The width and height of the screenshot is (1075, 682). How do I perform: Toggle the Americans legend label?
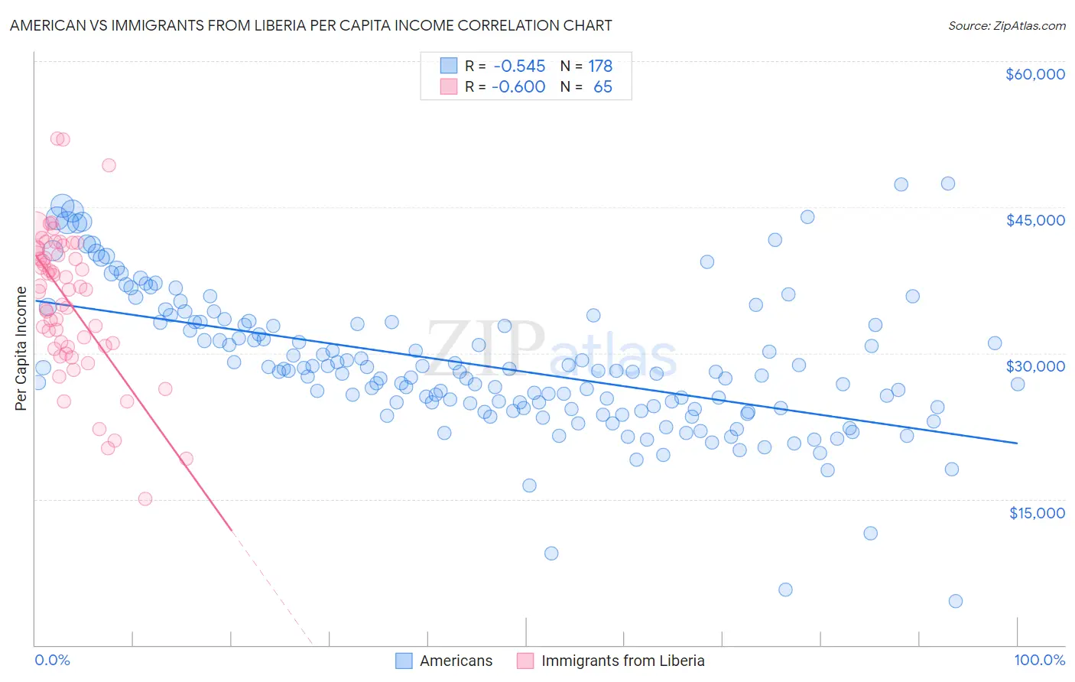pyautogui.click(x=456, y=661)
